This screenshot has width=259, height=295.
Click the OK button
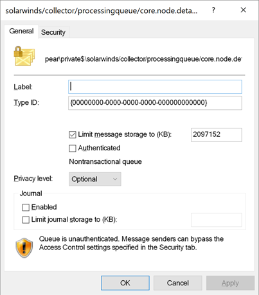(125, 283)
